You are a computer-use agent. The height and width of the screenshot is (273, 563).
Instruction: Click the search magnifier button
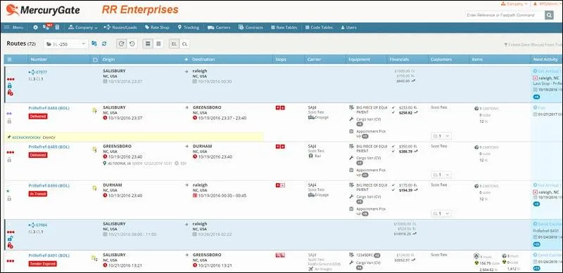(x=549, y=15)
